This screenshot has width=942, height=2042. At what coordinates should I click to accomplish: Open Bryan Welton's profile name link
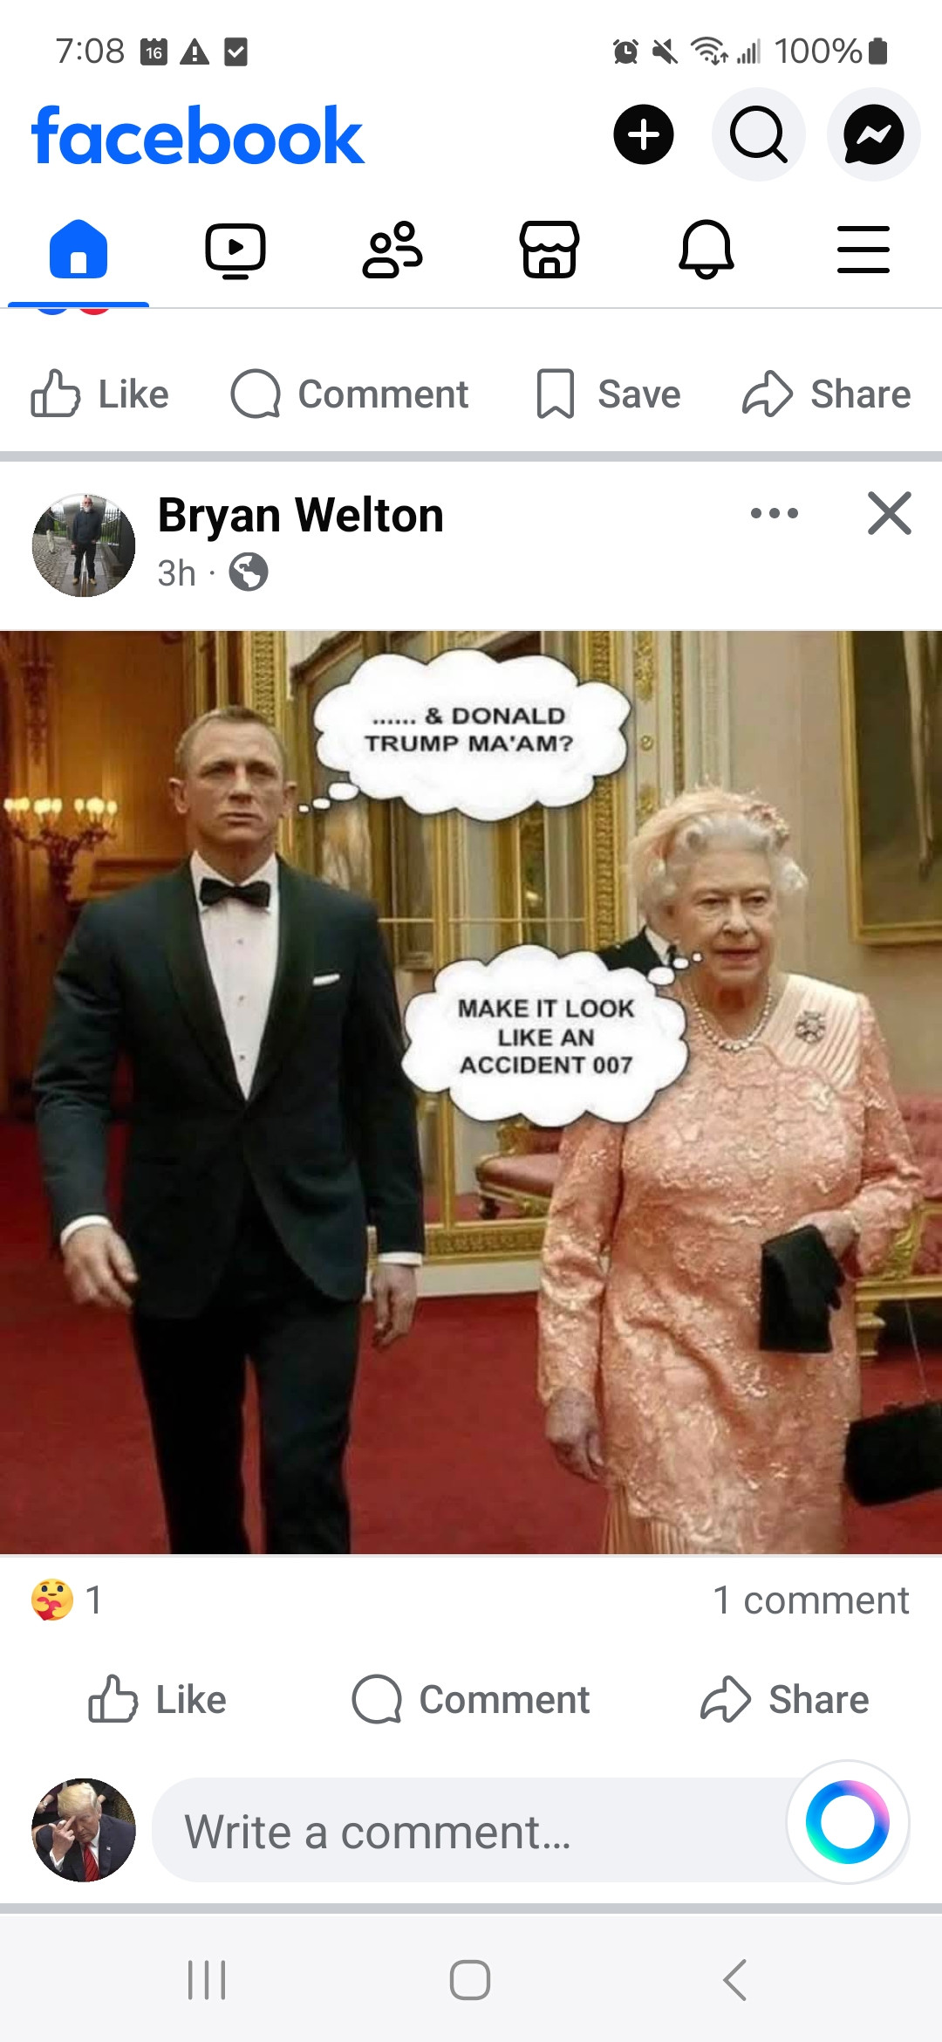pyautogui.click(x=301, y=515)
